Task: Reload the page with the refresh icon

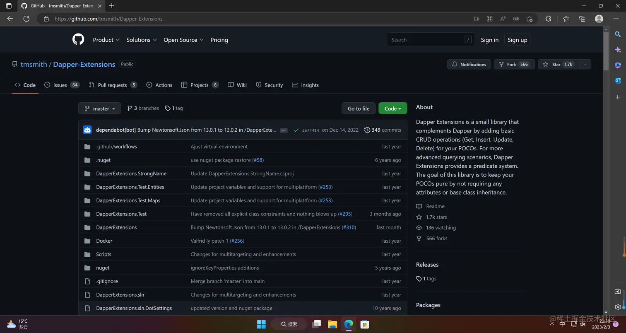Action: tap(26, 19)
